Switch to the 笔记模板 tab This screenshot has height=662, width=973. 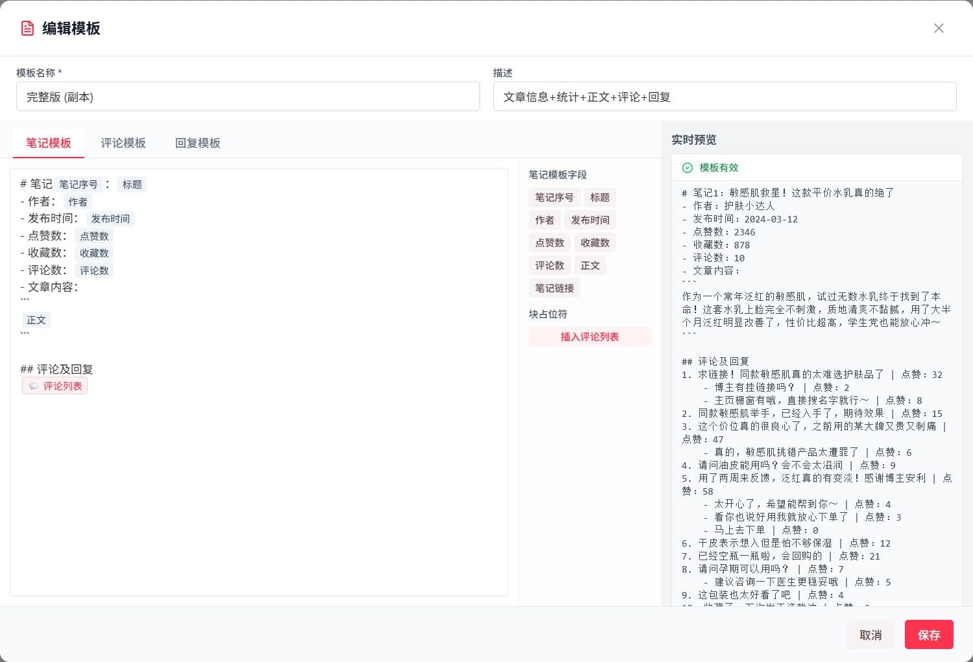pos(49,143)
